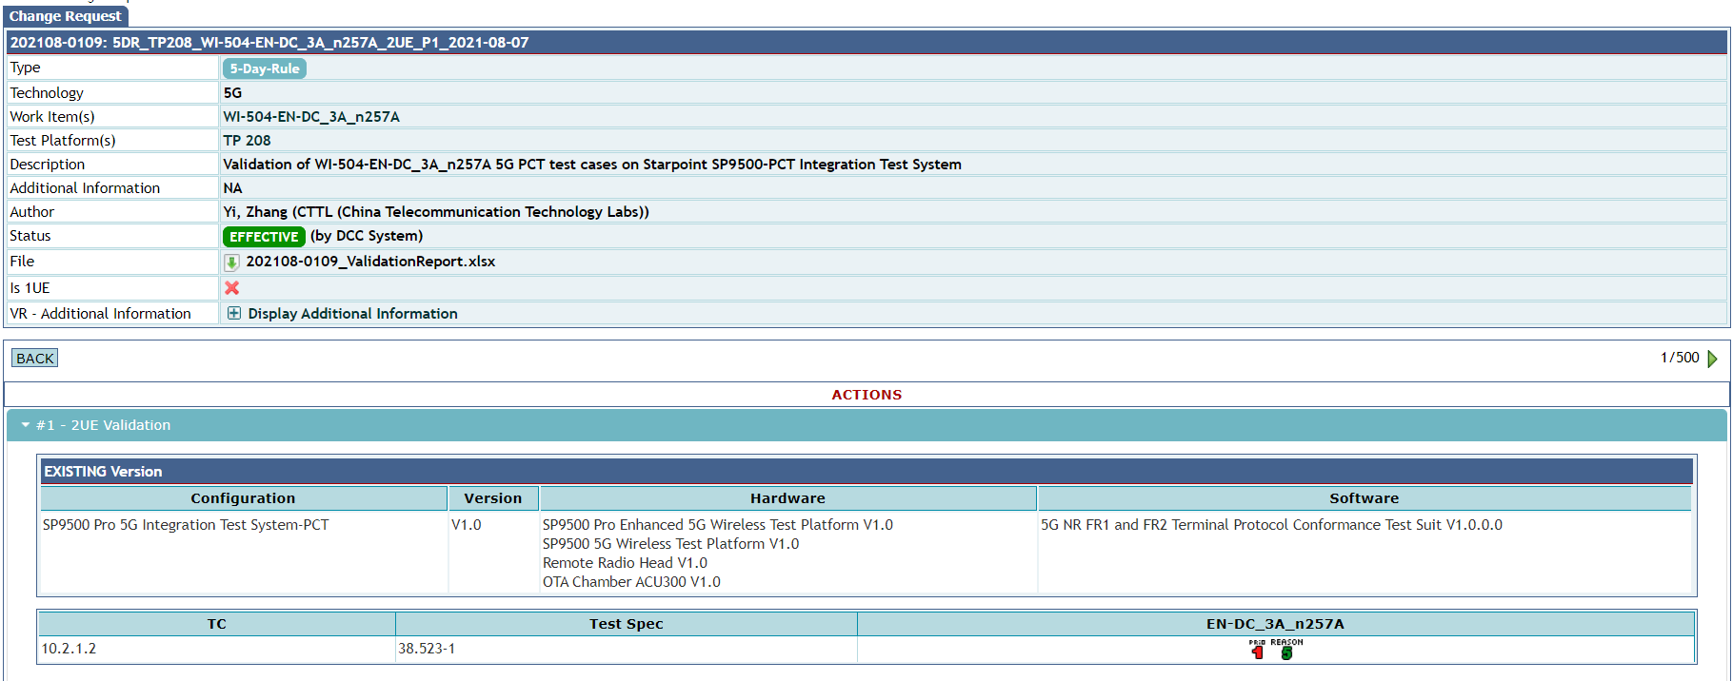Click the green EFFECTIVE status badge

click(264, 237)
